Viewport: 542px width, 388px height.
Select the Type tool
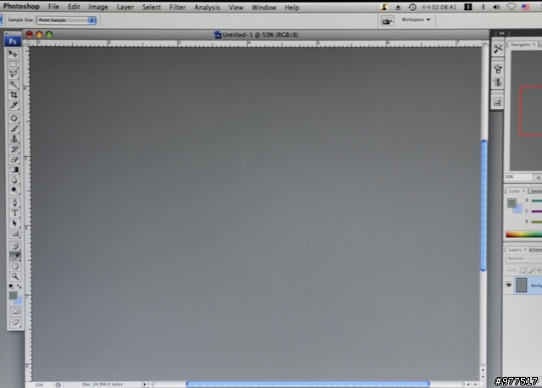tap(14, 213)
